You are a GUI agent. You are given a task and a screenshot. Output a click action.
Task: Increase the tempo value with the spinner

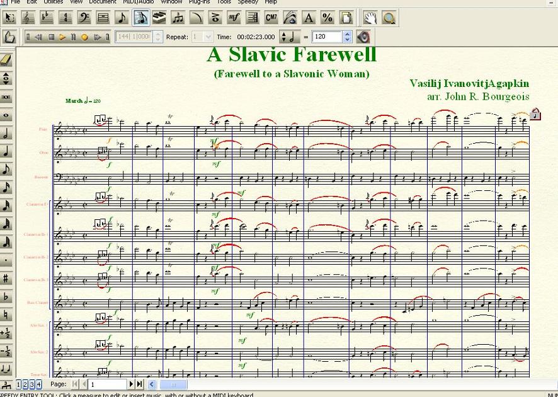[x=347, y=34]
